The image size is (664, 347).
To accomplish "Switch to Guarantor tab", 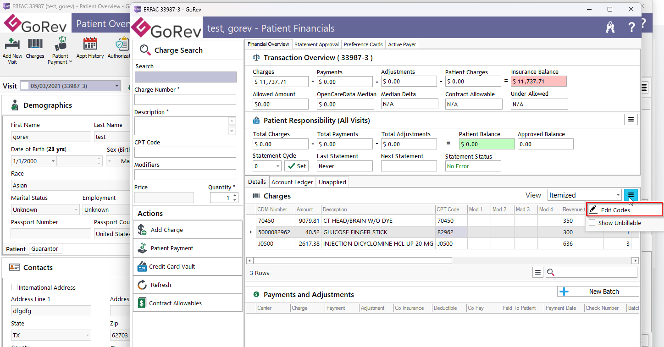I will (x=45, y=248).
